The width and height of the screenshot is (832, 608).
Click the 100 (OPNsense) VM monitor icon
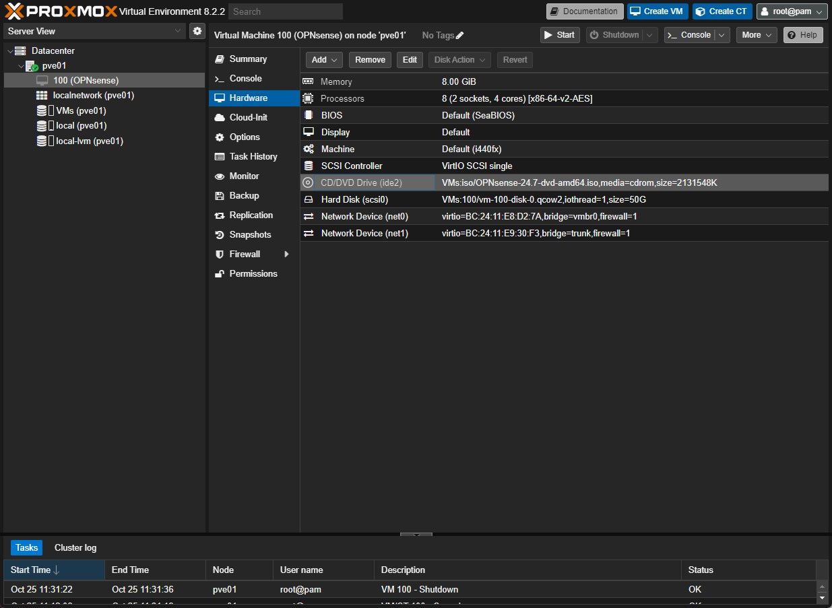42,80
